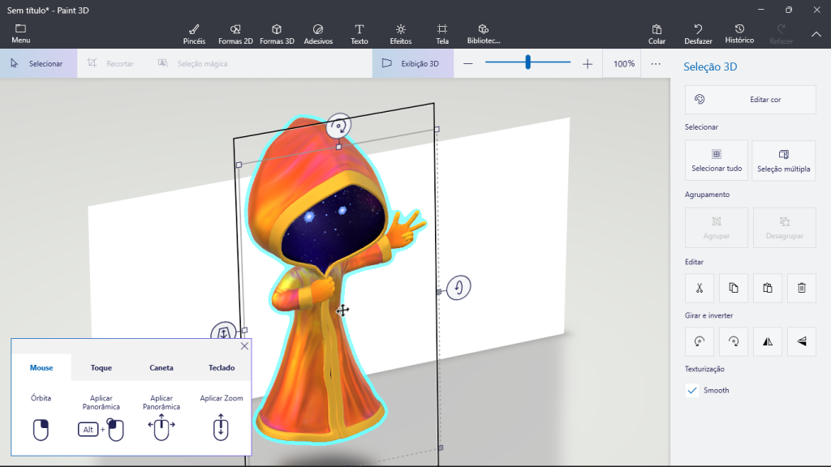Collapse the ribbon with the chevron
The height and width of the screenshot is (467, 831).
[x=816, y=35]
